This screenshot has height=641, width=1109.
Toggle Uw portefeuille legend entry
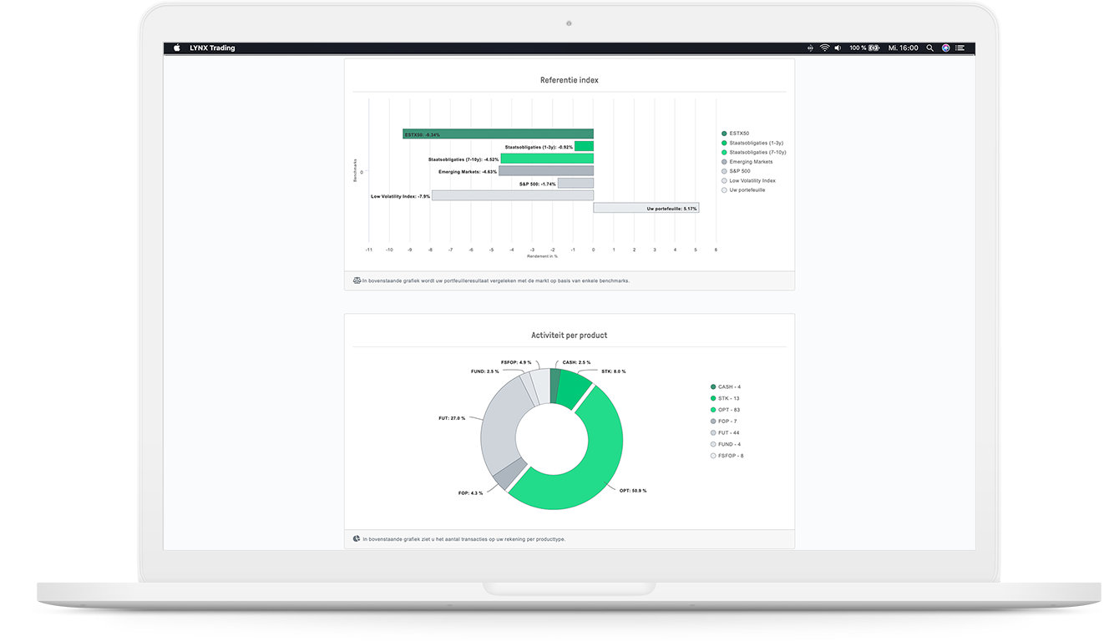(742, 190)
